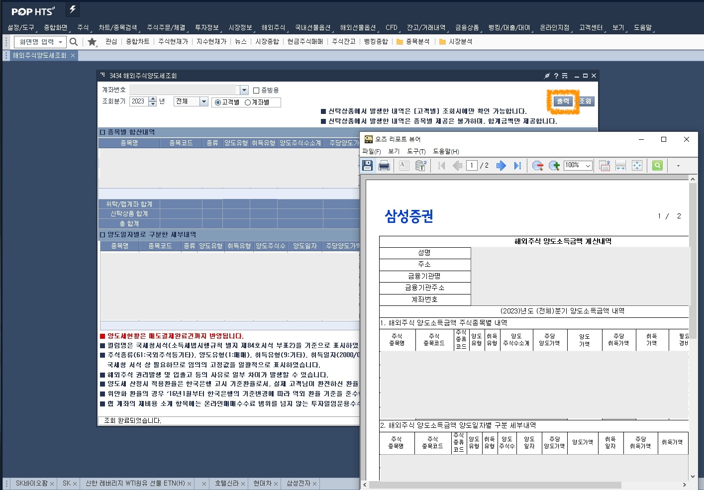Screen dimensions: 704x490
Task: Click the text view icon in viewer toolbar
Action: [404, 166]
